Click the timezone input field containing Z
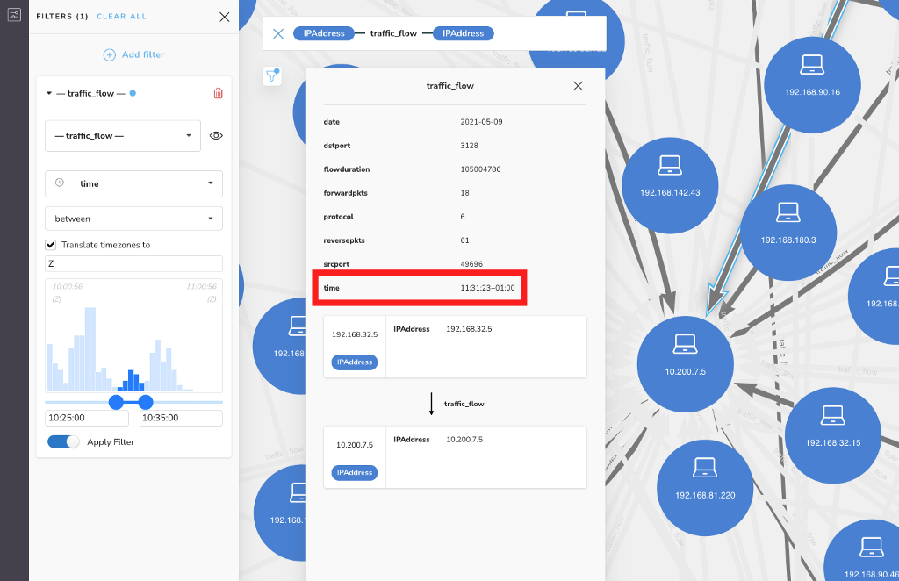The height and width of the screenshot is (581, 899). [x=133, y=263]
